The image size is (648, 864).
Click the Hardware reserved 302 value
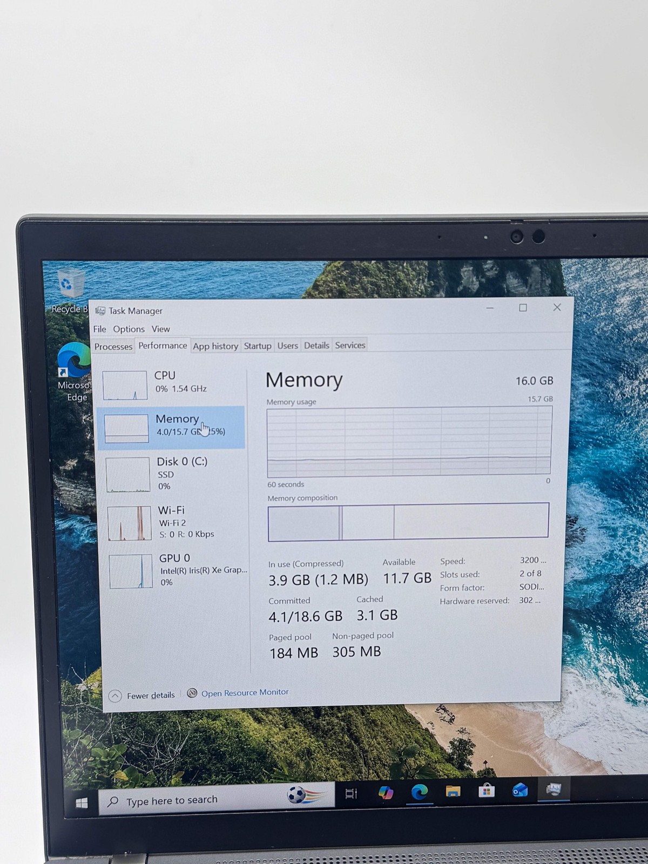[x=529, y=600]
